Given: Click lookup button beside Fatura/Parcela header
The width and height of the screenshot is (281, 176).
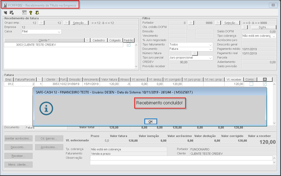Looking at the screenshot, I should tap(39, 80).
